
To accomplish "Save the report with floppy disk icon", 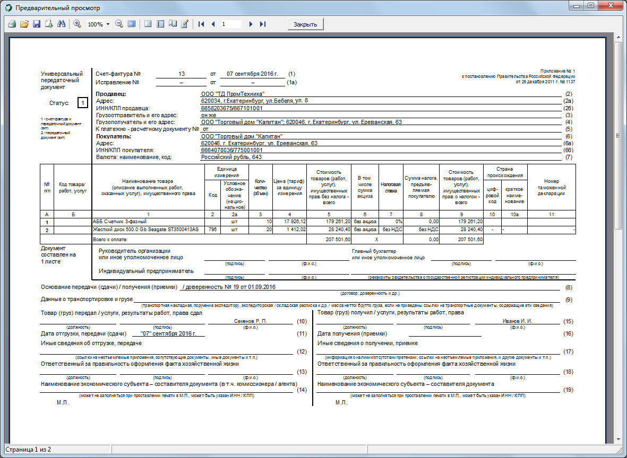I will pyautogui.click(x=37, y=24).
